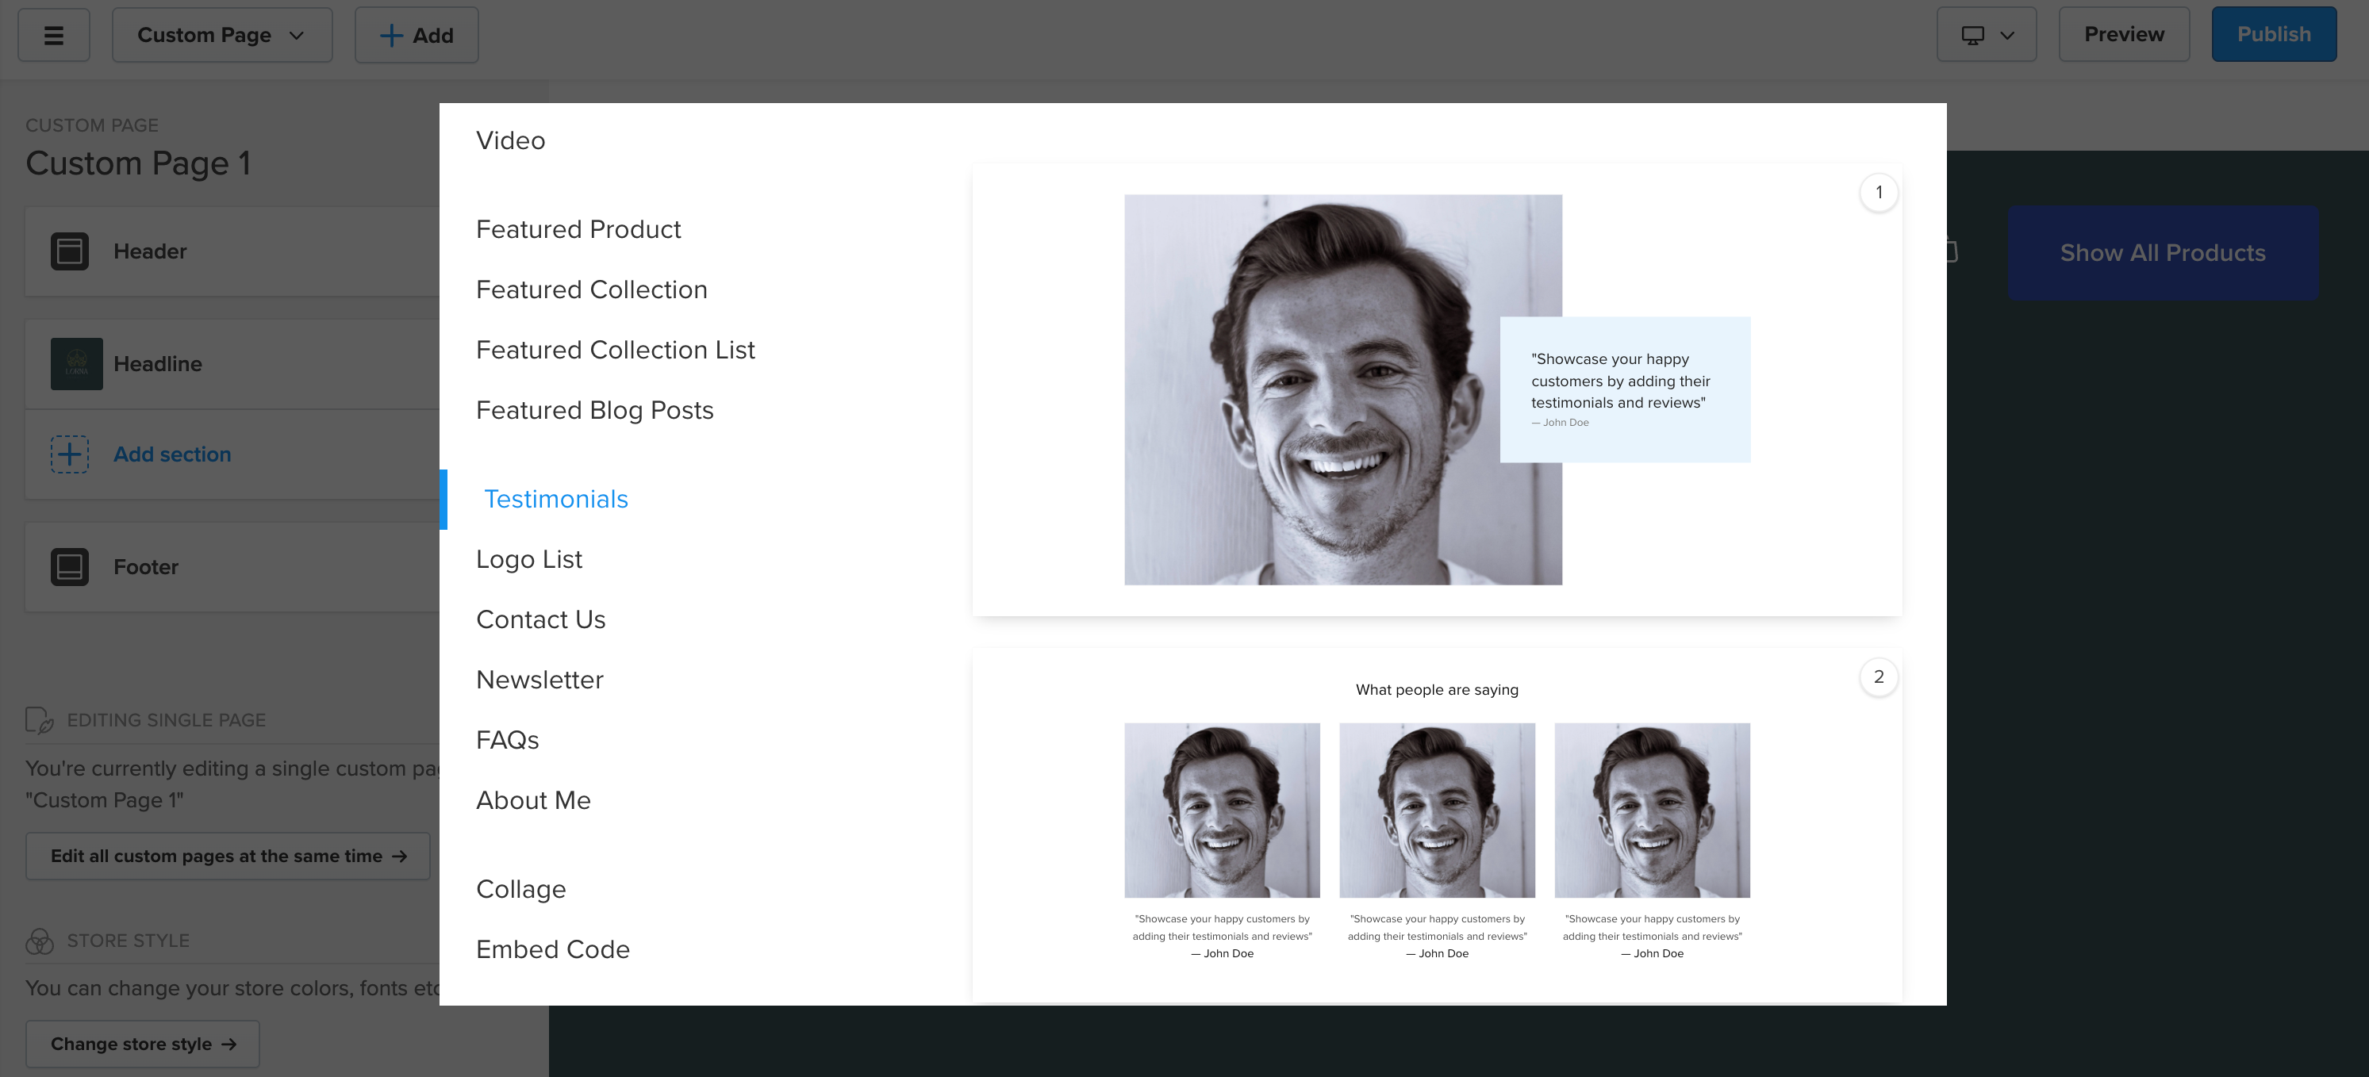Pick the Newsletter section option
Screen dimensions: 2369x1077
[x=539, y=680]
